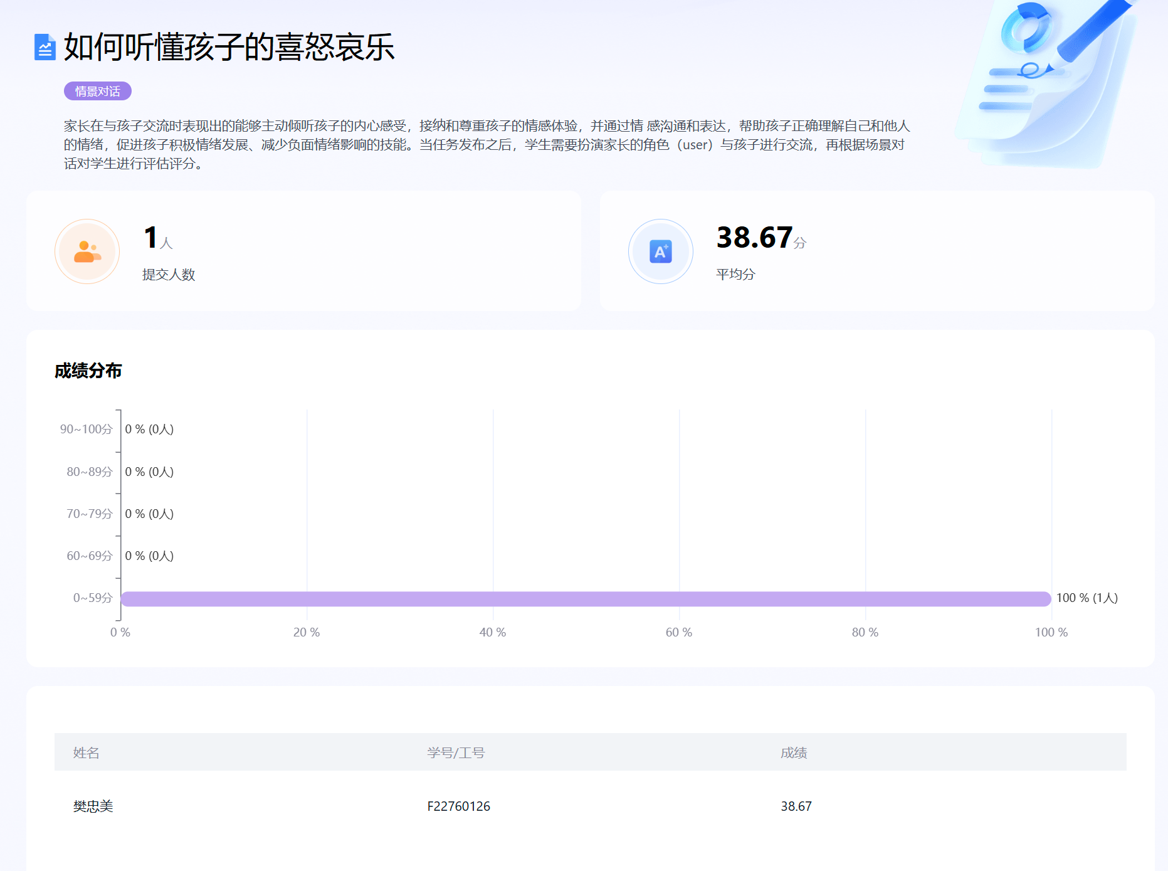
Task: Click the 姓名 column header
Action: (x=86, y=752)
